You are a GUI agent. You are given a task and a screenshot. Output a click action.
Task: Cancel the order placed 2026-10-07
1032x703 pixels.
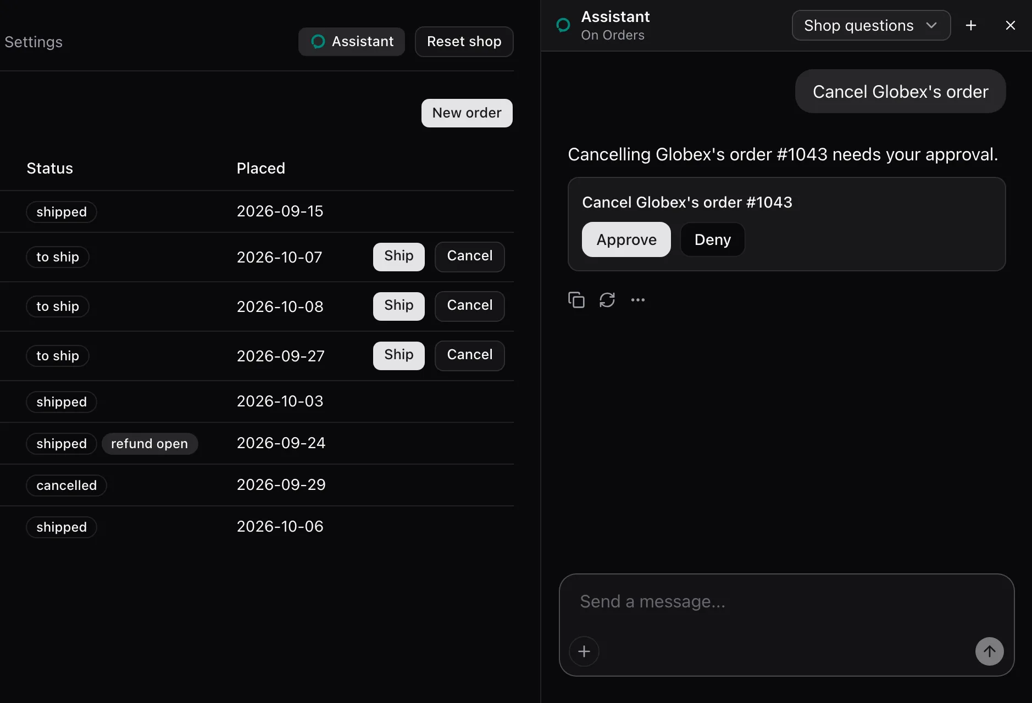[470, 256]
